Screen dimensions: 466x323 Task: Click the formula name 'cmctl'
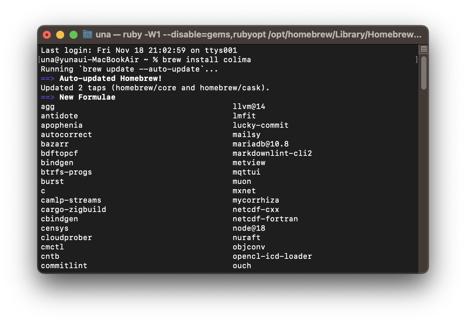point(52,247)
